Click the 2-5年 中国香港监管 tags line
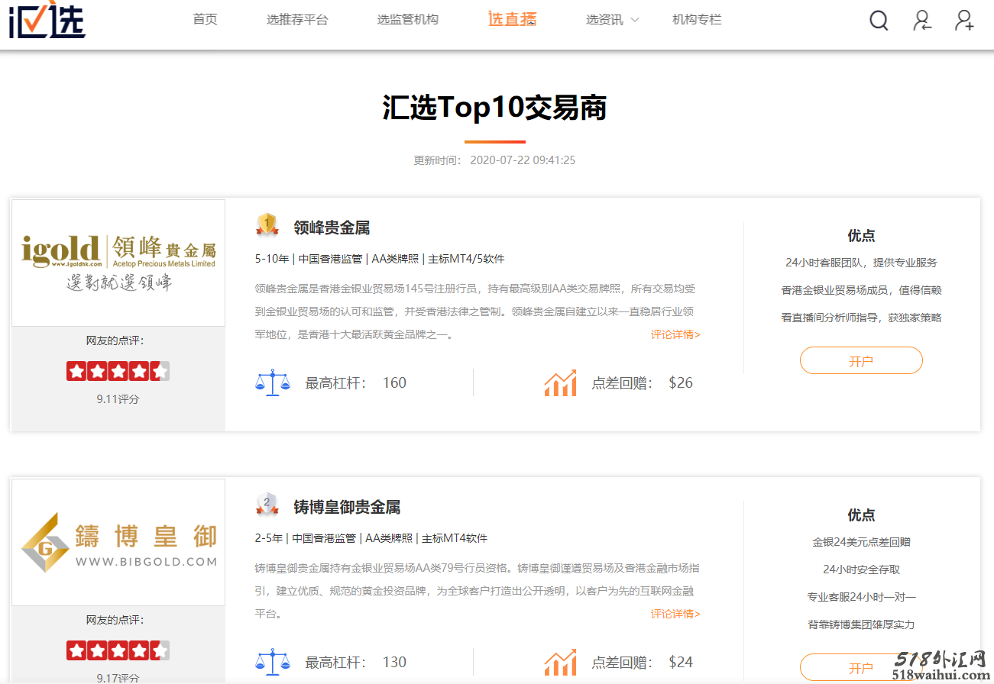This screenshot has height=684, width=994. [371, 538]
